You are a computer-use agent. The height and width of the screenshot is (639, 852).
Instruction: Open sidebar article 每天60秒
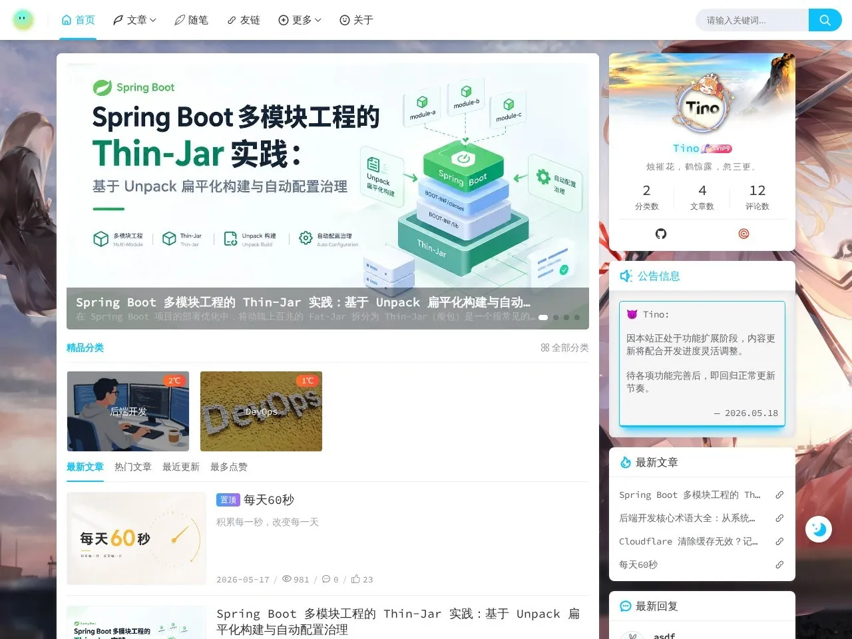click(638, 564)
